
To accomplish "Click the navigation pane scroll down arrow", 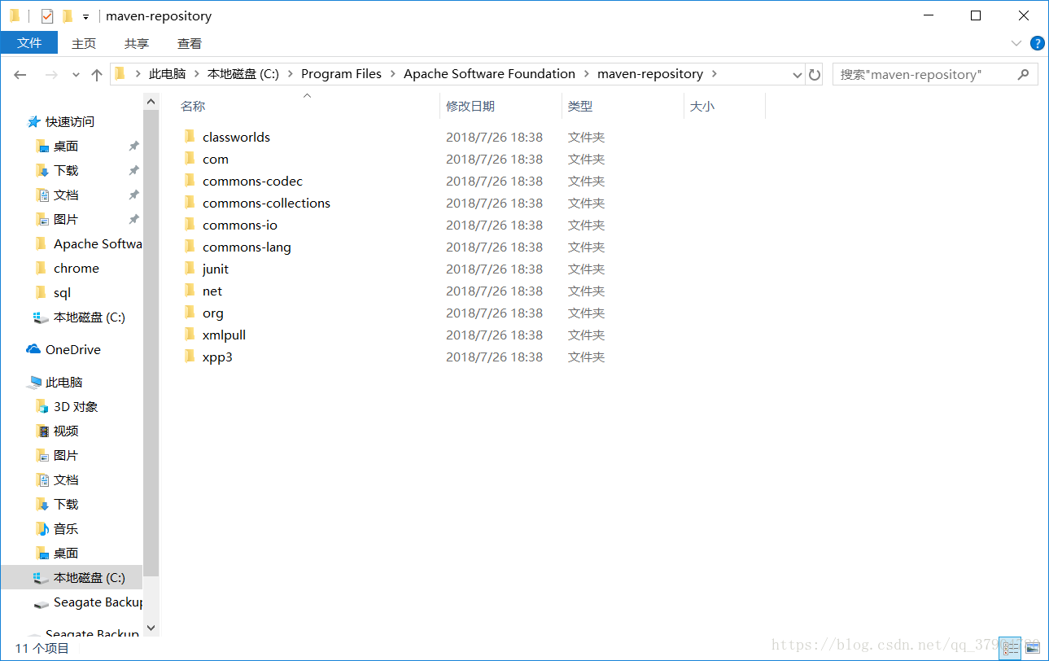I will pyautogui.click(x=151, y=628).
